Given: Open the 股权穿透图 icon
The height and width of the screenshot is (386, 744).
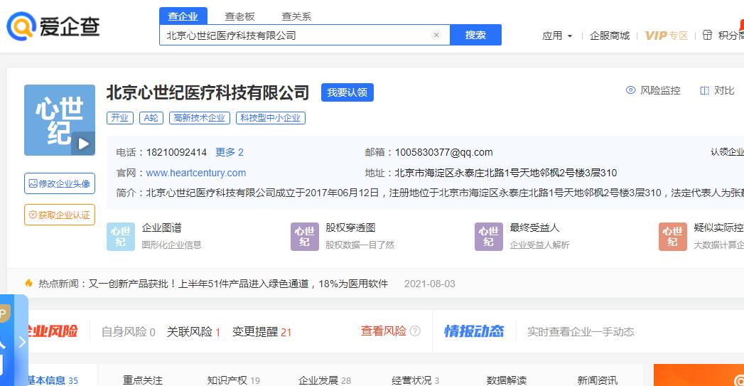Looking at the screenshot, I should [305, 237].
